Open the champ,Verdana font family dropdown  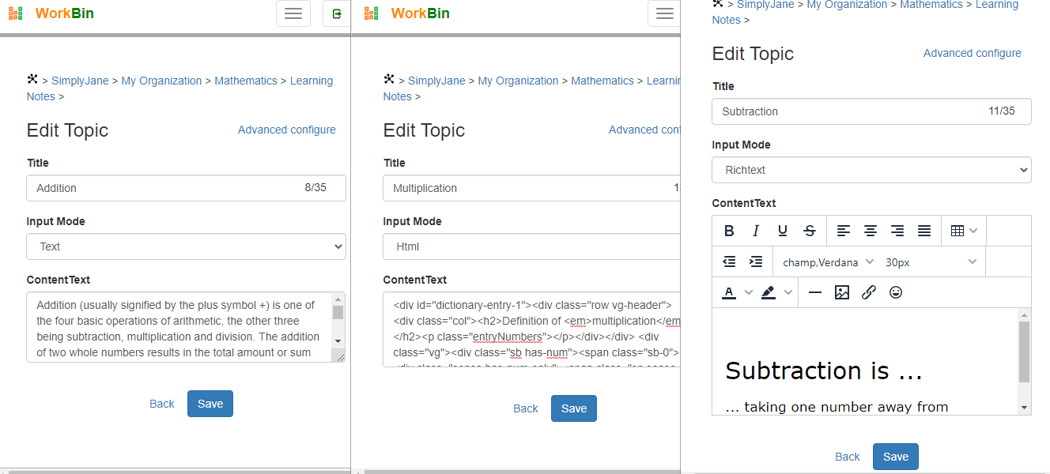point(828,261)
